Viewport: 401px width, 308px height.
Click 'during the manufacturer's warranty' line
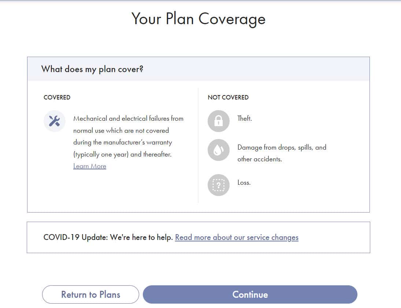[123, 143]
